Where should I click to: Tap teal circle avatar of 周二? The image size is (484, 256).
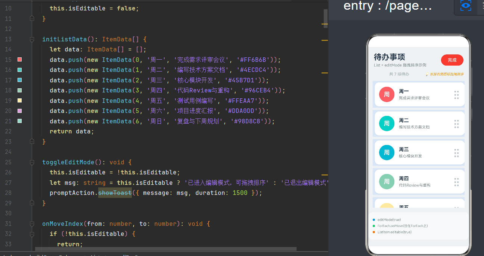(x=387, y=123)
